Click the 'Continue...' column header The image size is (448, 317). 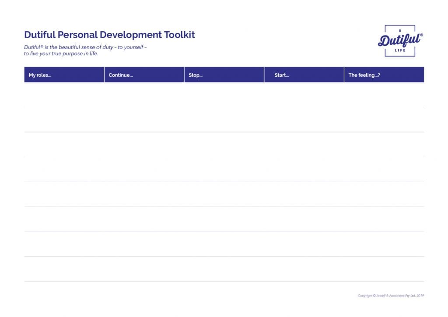click(x=144, y=75)
